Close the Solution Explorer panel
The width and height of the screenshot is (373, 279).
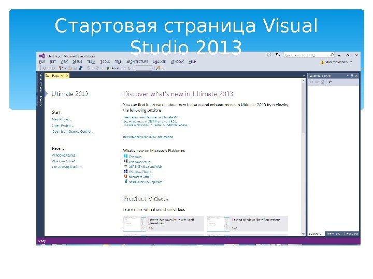coord(356,76)
